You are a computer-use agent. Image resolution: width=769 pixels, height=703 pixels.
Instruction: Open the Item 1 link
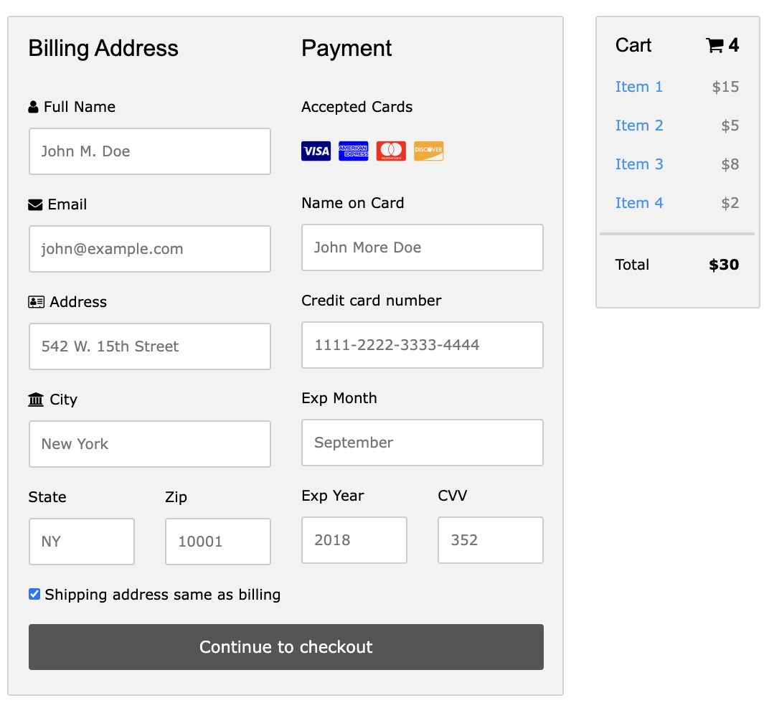(x=638, y=86)
